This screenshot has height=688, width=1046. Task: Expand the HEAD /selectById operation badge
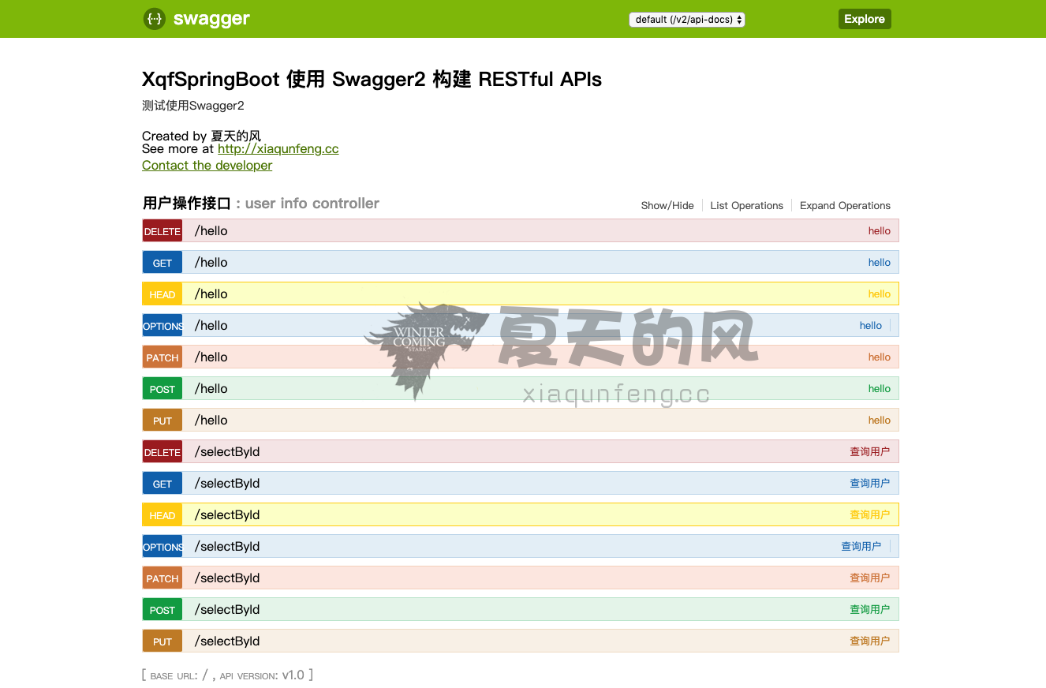point(163,515)
